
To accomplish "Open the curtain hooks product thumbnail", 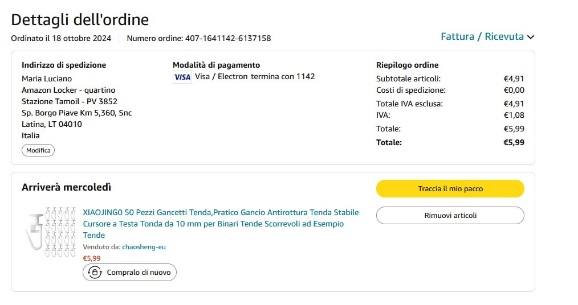I will 51,232.
